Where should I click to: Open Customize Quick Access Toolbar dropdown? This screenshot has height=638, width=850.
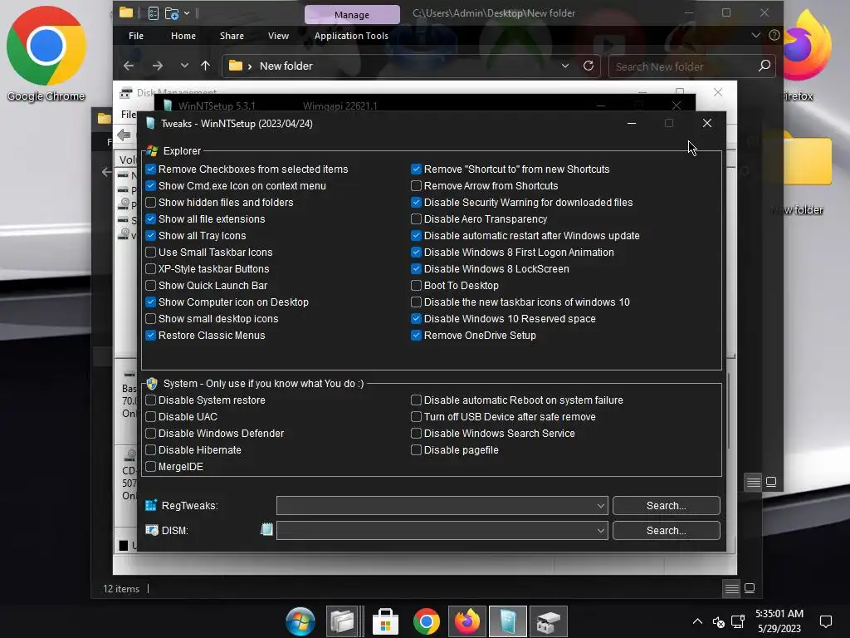(187, 13)
